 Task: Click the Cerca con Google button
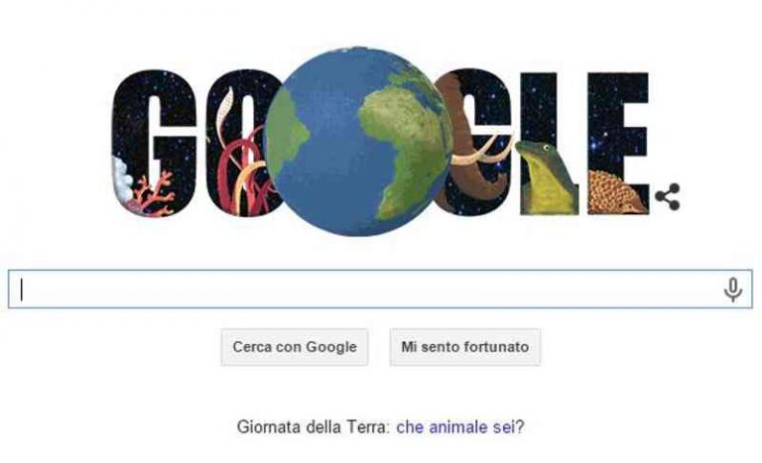(x=295, y=347)
